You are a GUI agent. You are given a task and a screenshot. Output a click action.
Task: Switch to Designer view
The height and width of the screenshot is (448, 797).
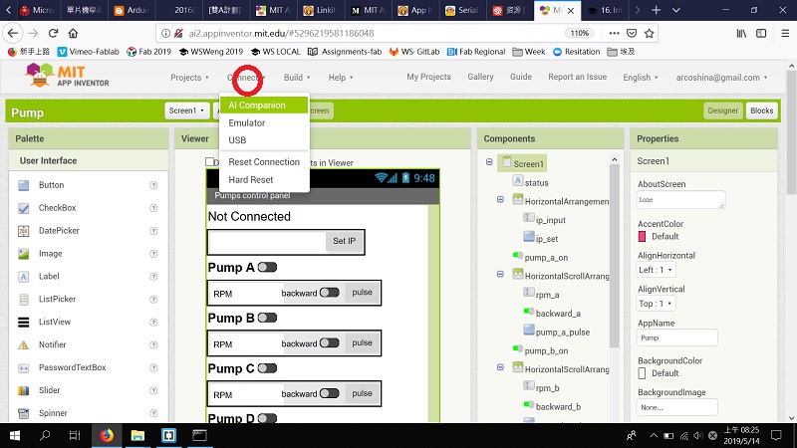coord(723,111)
